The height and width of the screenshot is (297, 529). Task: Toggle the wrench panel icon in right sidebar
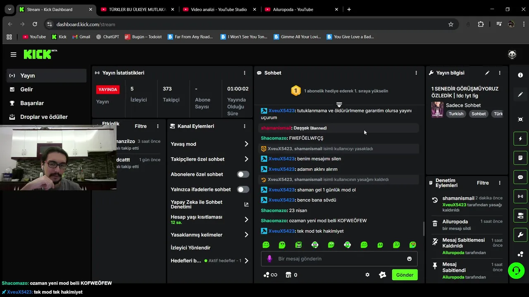[520, 235]
